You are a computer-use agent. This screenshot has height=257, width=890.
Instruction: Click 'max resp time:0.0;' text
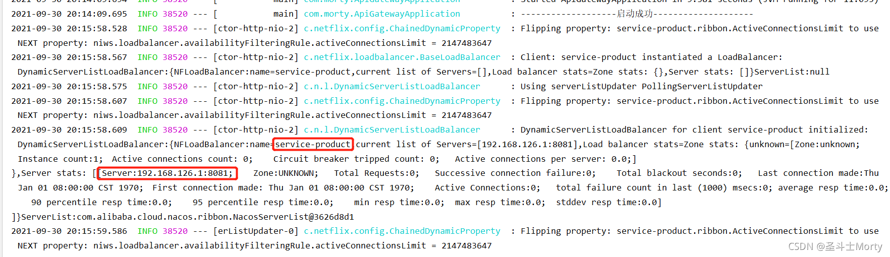500,203
